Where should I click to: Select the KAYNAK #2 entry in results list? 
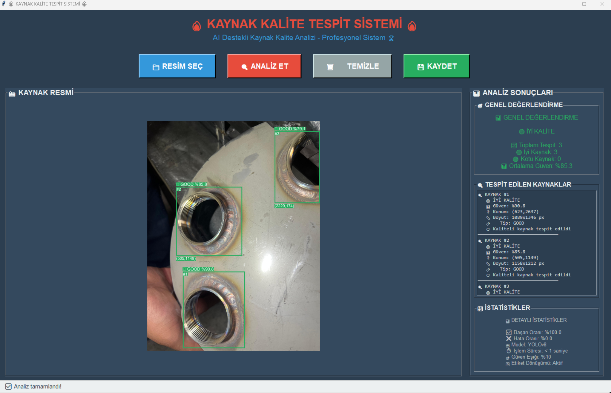(497, 240)
